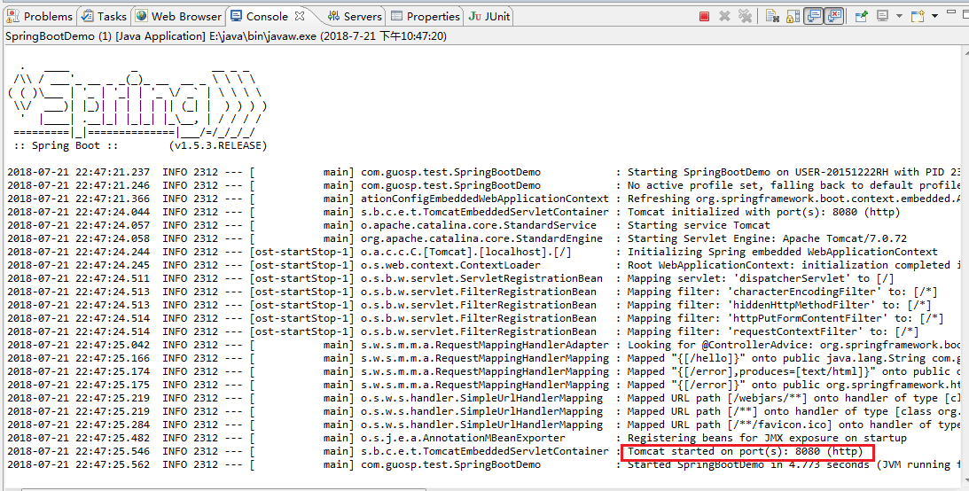Click 'Mapping servlet: dispatcherServlet to [/]' message

pyautogui.click(x=761, y=278)
